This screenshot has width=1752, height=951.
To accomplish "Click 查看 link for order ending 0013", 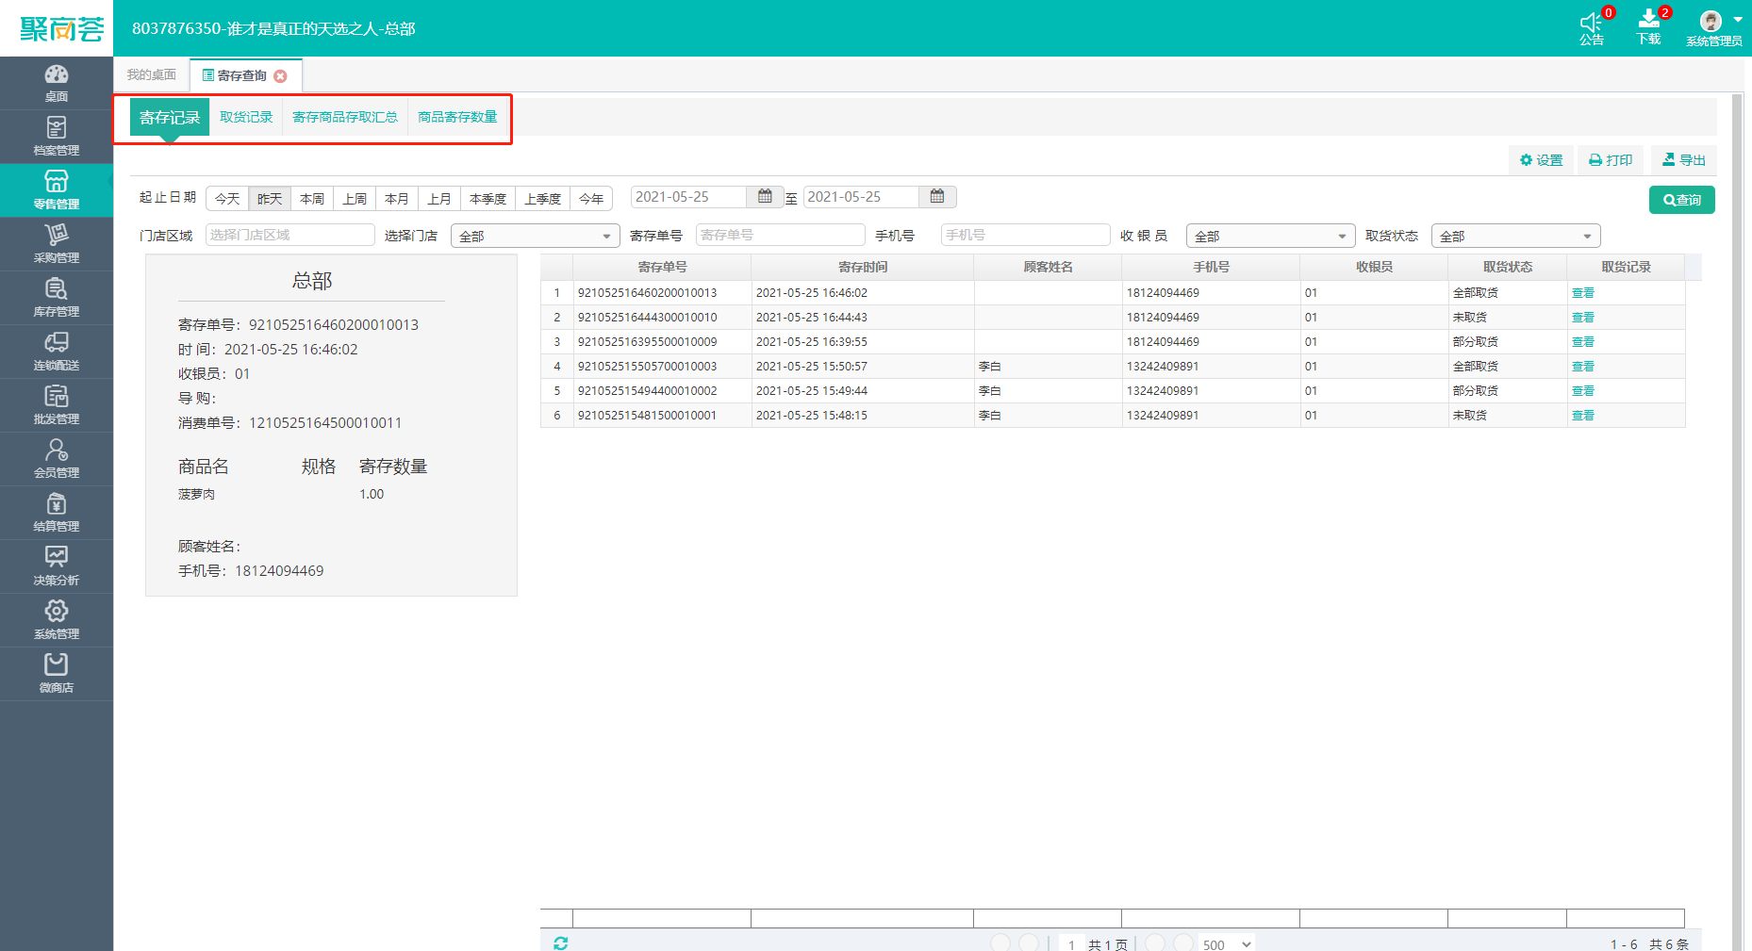I will coord(1583,293).
